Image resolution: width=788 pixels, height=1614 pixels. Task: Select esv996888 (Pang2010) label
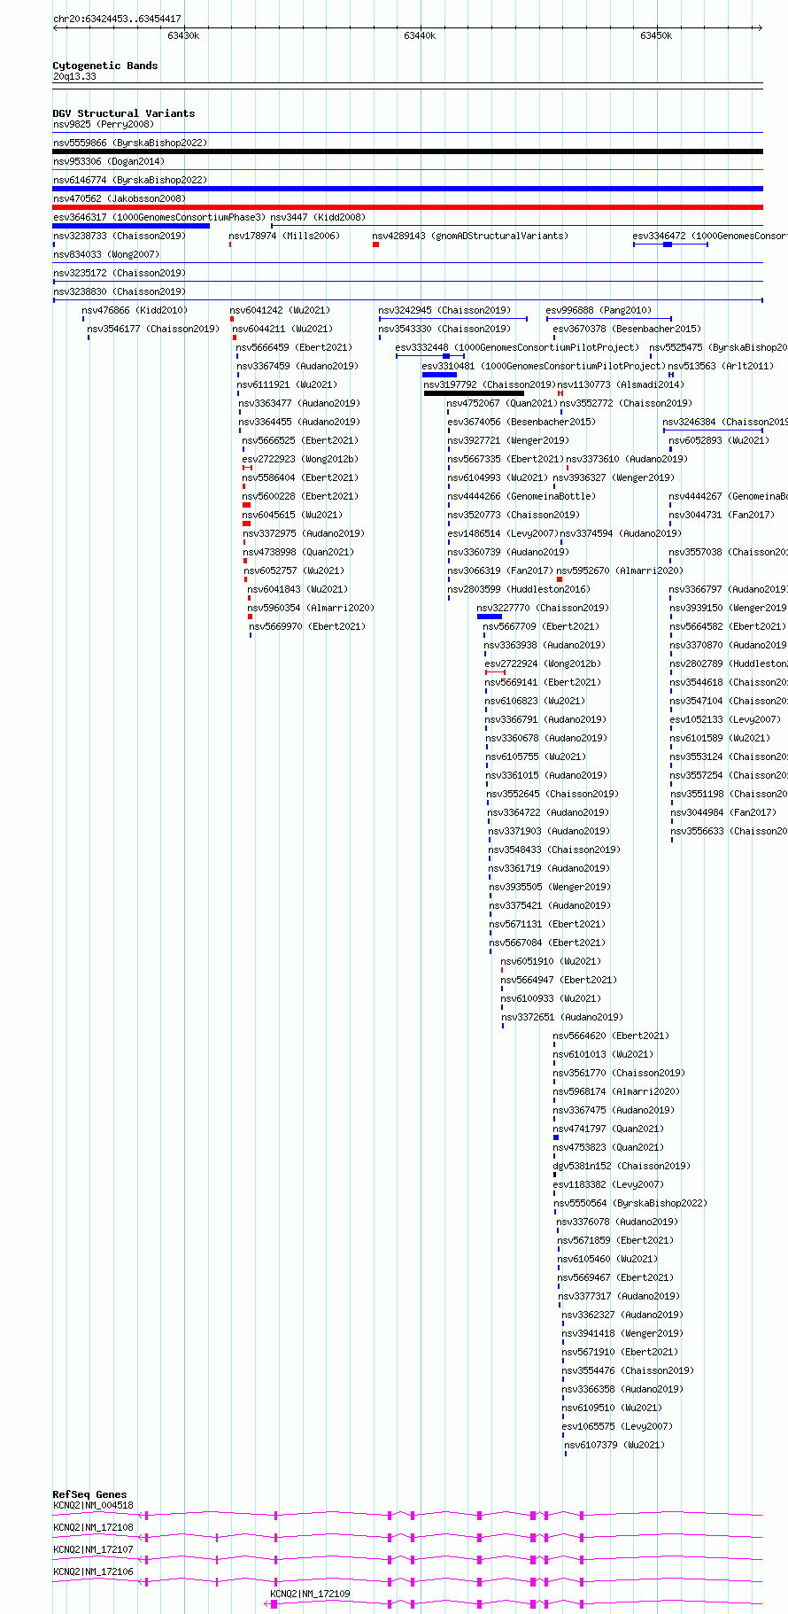(599, 310)
